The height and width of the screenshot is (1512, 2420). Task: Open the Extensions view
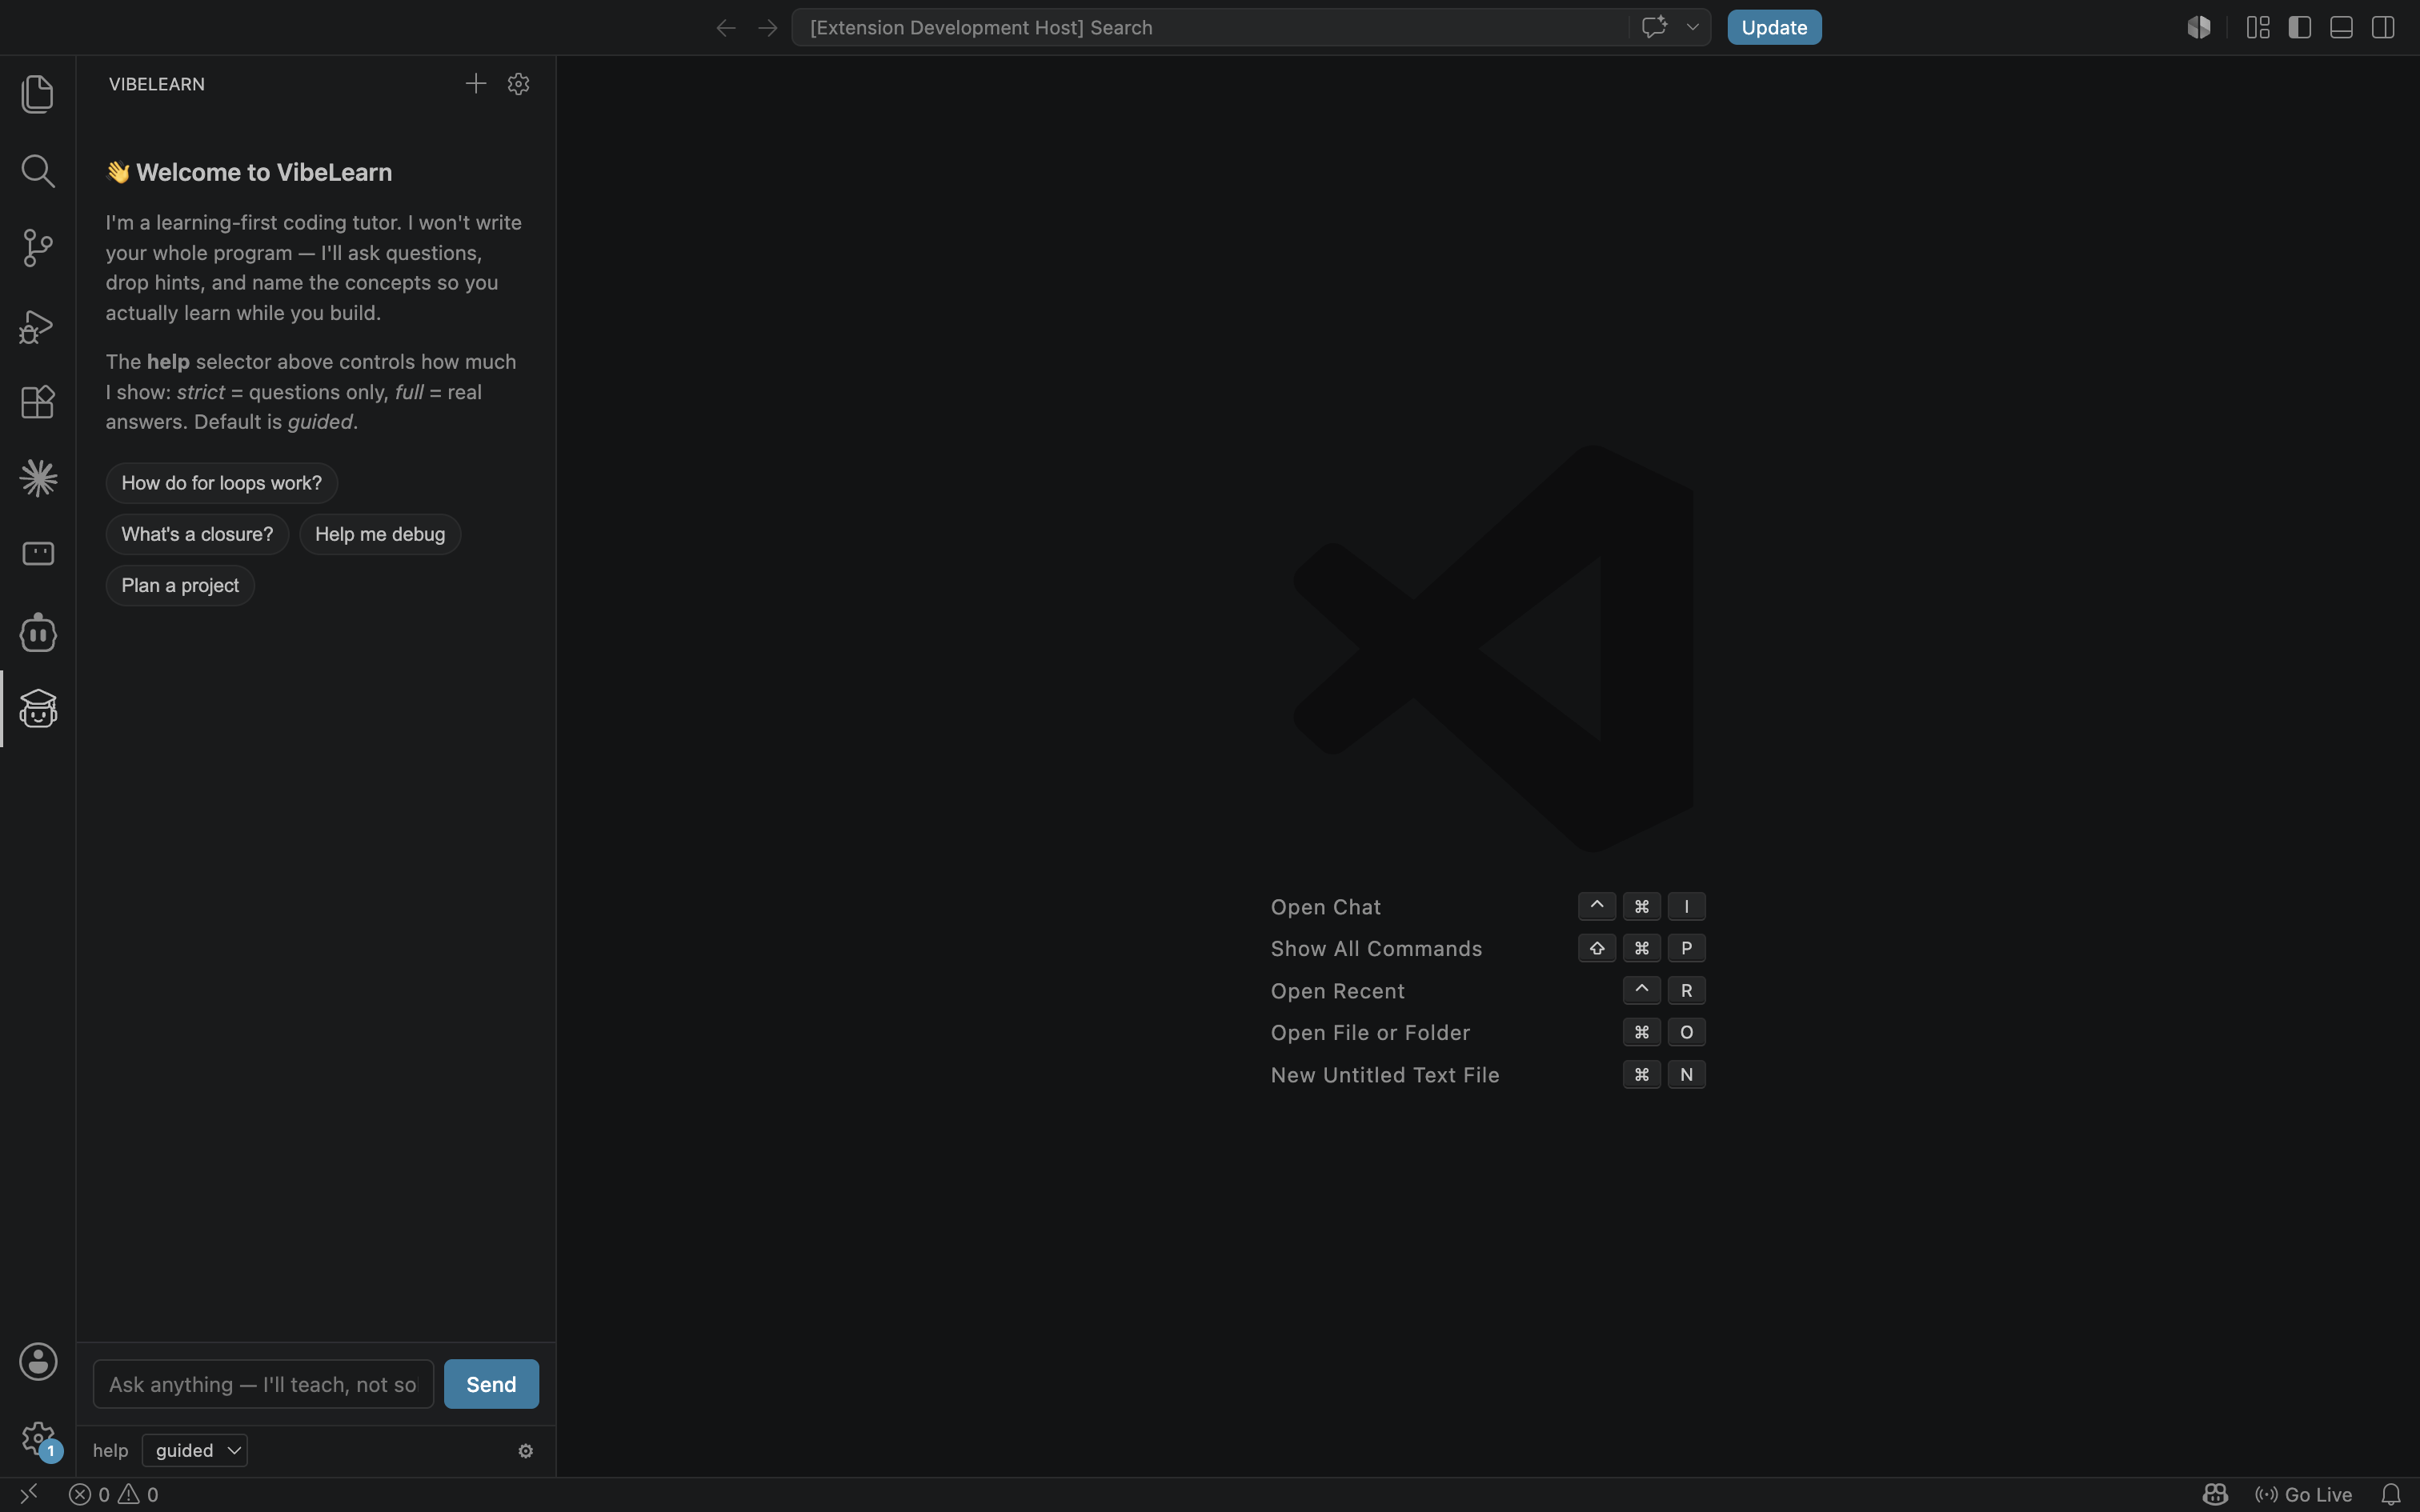point(38,402)
